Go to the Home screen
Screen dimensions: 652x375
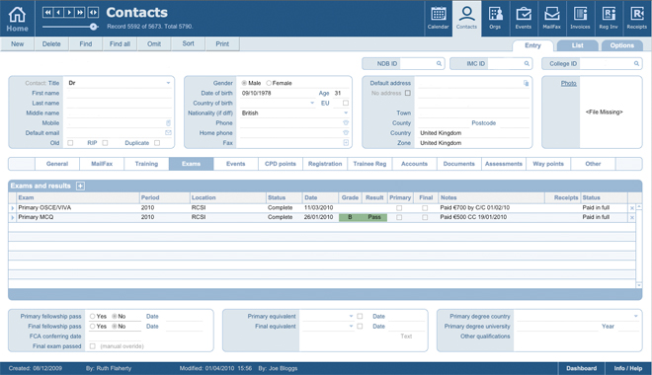[17, 19]
